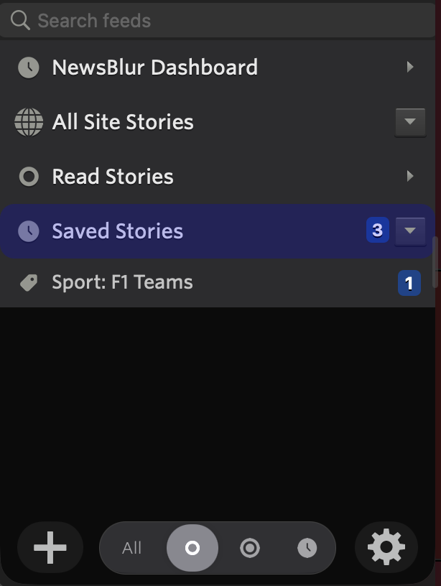441x586 pixels.
Task: Click the Read Stories circle icon
Action: 29,177
